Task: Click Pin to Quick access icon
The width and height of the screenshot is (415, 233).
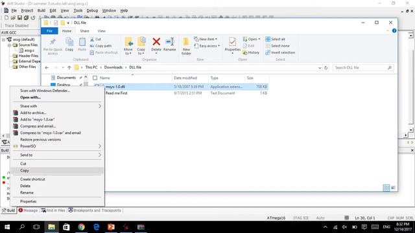Action: pos(53,41)
